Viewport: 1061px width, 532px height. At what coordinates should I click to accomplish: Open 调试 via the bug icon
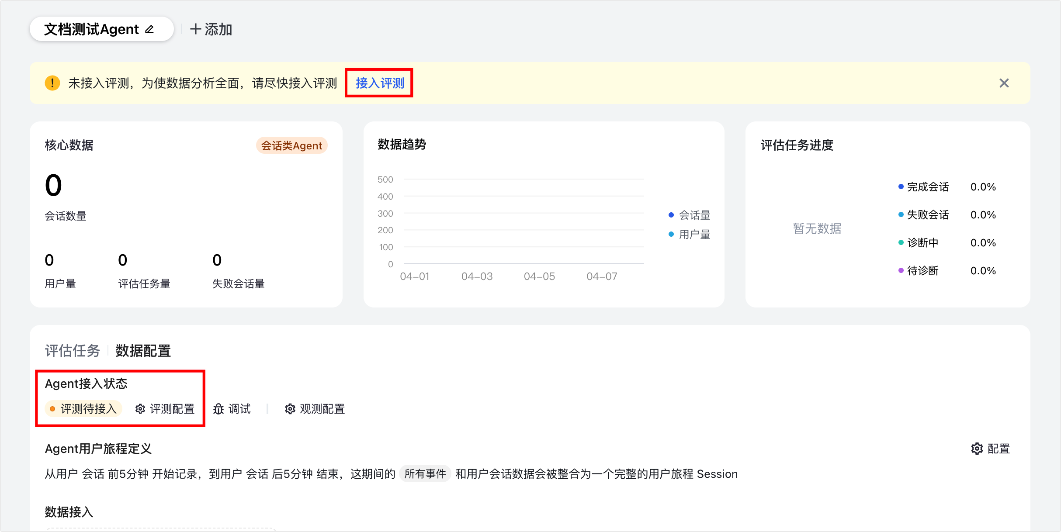218,409
